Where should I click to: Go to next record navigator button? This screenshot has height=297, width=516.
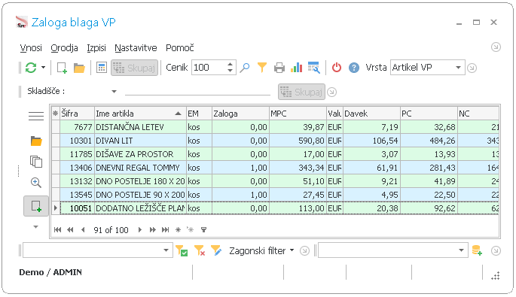click(x=140, y=229)
